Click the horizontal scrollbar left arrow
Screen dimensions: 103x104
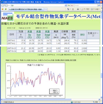click(x=2, y=99)
